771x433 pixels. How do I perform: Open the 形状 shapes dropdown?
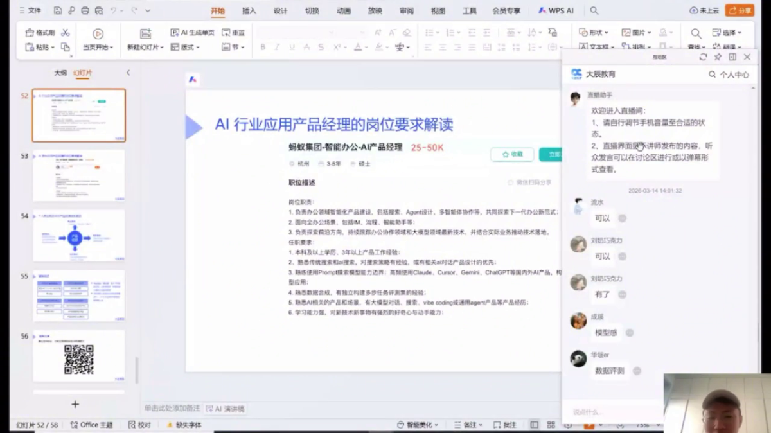[x=592, y=33]
